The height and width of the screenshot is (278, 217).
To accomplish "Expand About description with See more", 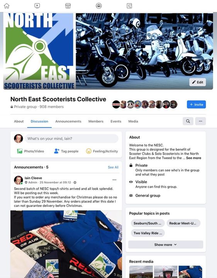I will [x=193, y=158].
